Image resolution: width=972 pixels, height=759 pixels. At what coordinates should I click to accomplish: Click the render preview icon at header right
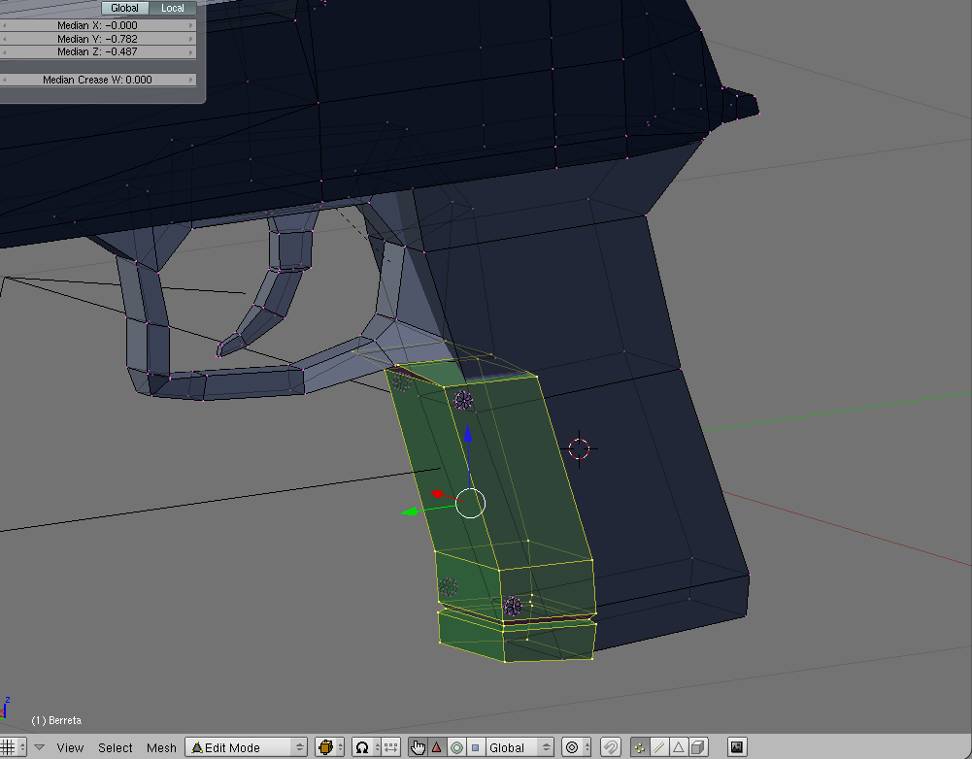[x=736, y=746]
